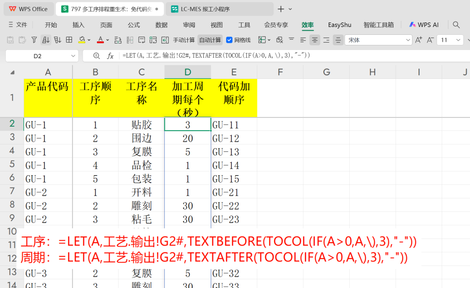This screenshot has width=470, height=288.
Task: Apply red font color letter A
Action: click(101, 40)
